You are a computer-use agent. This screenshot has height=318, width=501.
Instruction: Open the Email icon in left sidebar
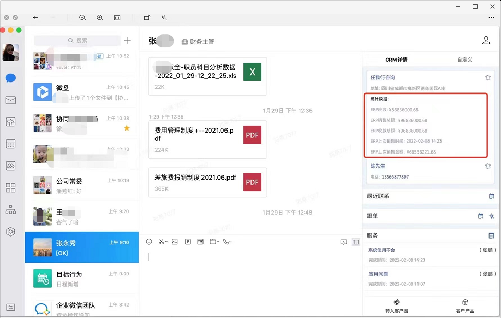(11, 100)
